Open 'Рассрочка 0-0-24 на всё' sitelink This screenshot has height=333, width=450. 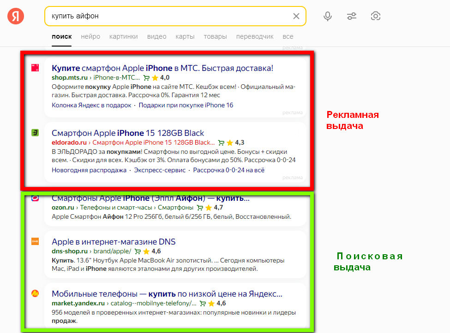pyautogui.click(x=229, y=170)
